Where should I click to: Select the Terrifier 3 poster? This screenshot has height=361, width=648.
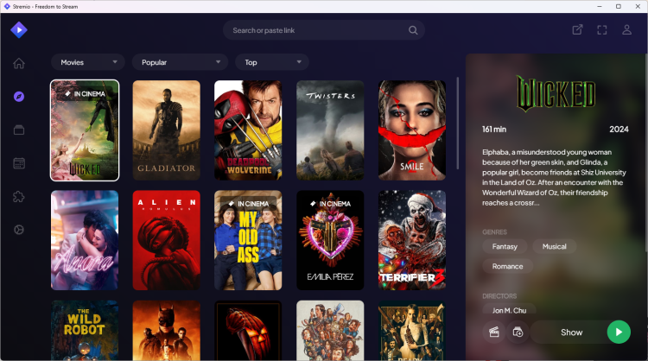(412, 240)
